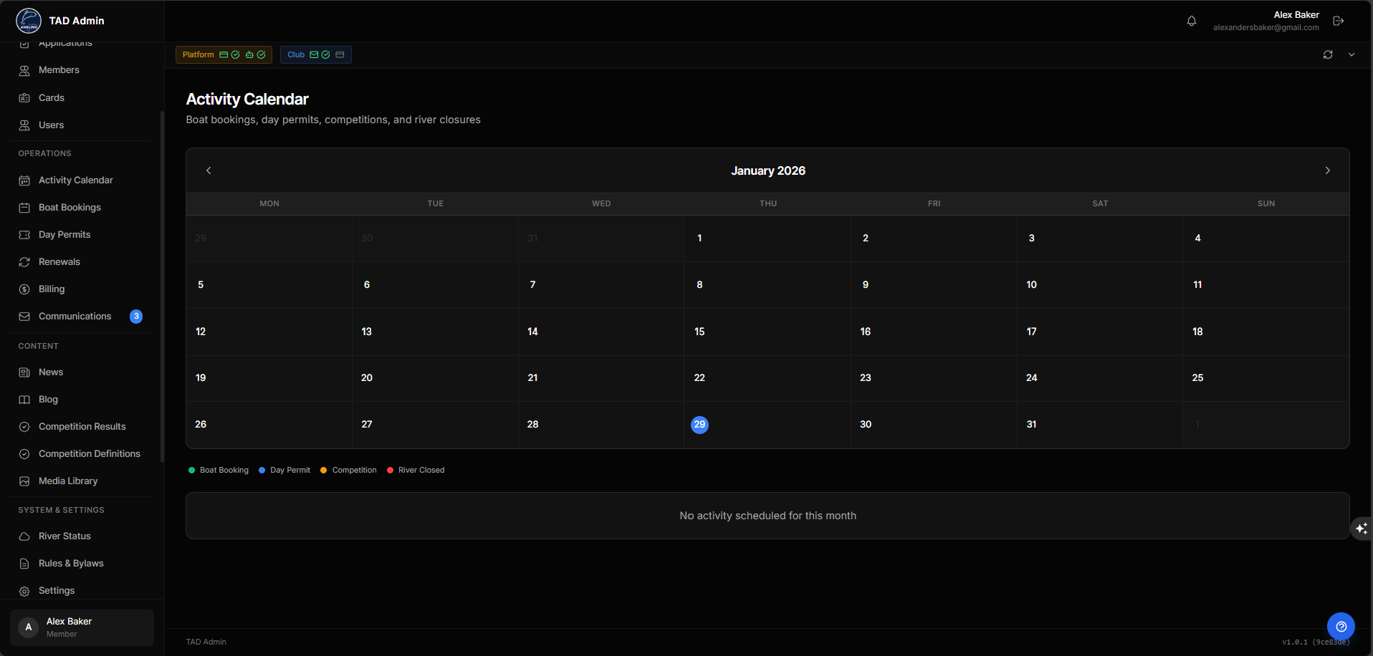Viewport: 1373px width, 656px height.
Task: Open Communications from the sidebar
Action: (x=75, y=317)
